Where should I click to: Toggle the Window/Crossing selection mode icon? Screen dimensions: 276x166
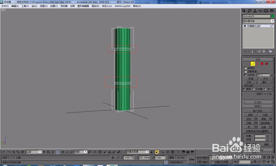58,152
